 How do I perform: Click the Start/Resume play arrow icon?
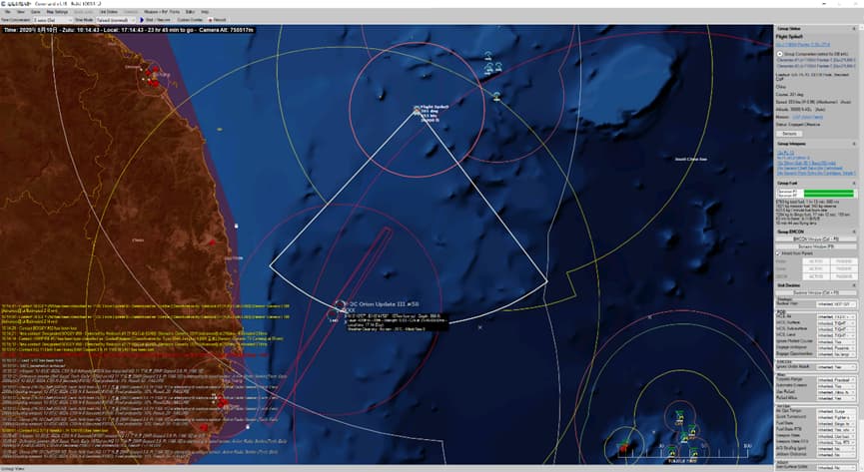coord(142,19)
